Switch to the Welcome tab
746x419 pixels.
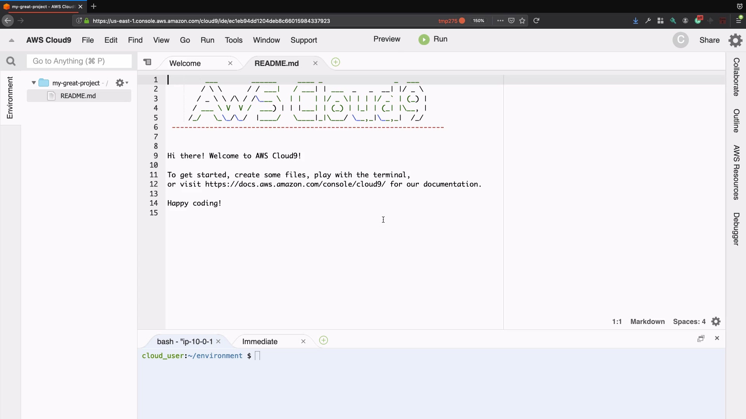pyautogui.click(x=185, y=63)
